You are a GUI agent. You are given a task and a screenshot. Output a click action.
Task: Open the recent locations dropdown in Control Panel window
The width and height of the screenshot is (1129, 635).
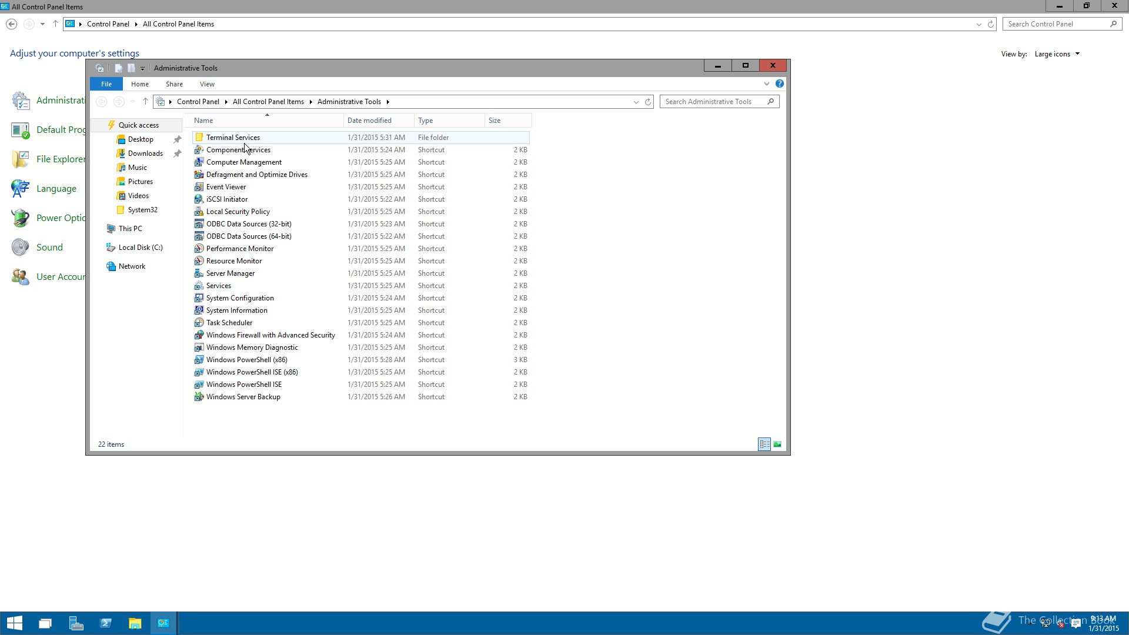point(42,24)
